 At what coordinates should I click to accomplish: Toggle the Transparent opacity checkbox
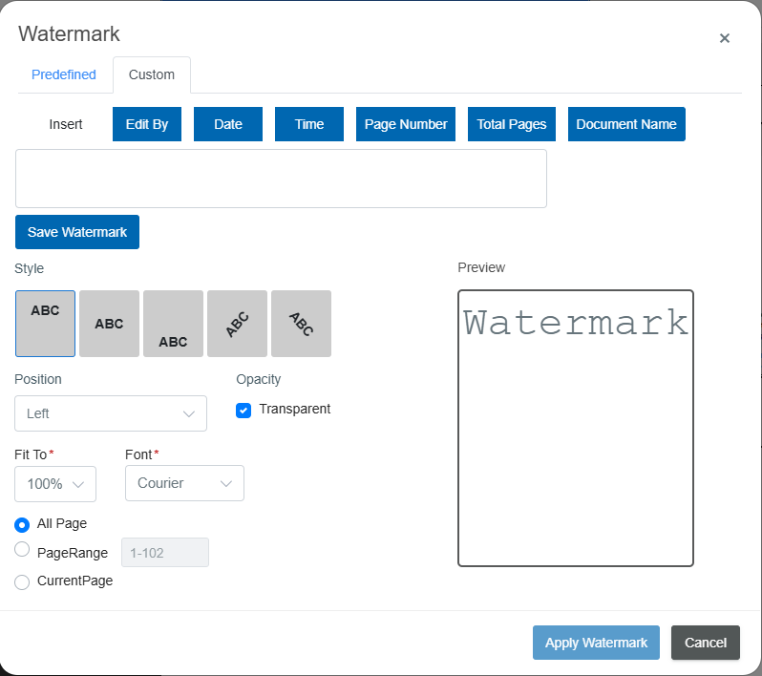243,411
